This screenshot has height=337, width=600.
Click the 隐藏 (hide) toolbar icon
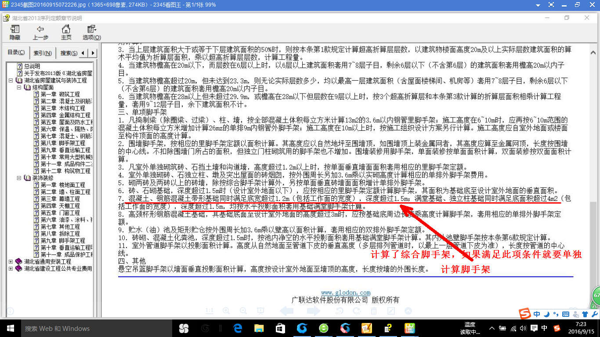coord(15,33)
